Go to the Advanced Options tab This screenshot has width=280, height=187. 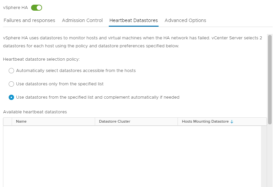185,20
